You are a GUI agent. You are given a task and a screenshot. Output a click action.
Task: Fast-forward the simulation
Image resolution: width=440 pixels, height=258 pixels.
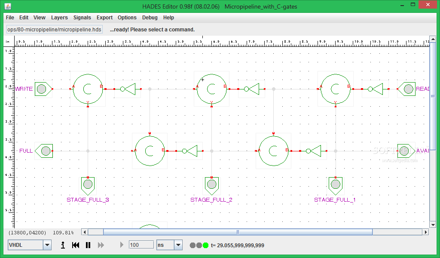(x=101, y=245)
